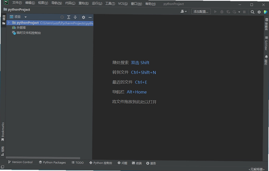Click the Collapse All icon
This screenshot has height=171, width=269.
click(75, 17)
